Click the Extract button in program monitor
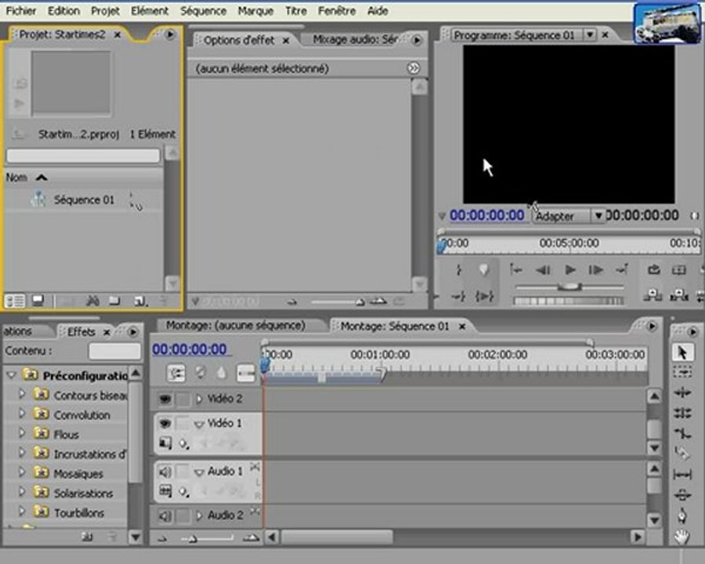 click(679, 295)
